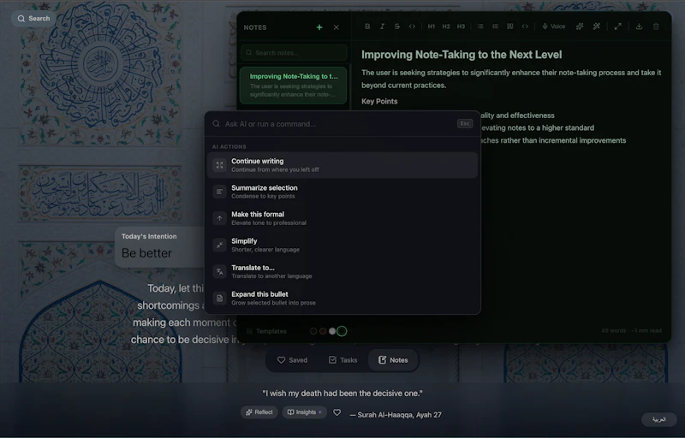The image size is (685, 438).
Task: Choose Summarize selection action
Action: (342, 192)
